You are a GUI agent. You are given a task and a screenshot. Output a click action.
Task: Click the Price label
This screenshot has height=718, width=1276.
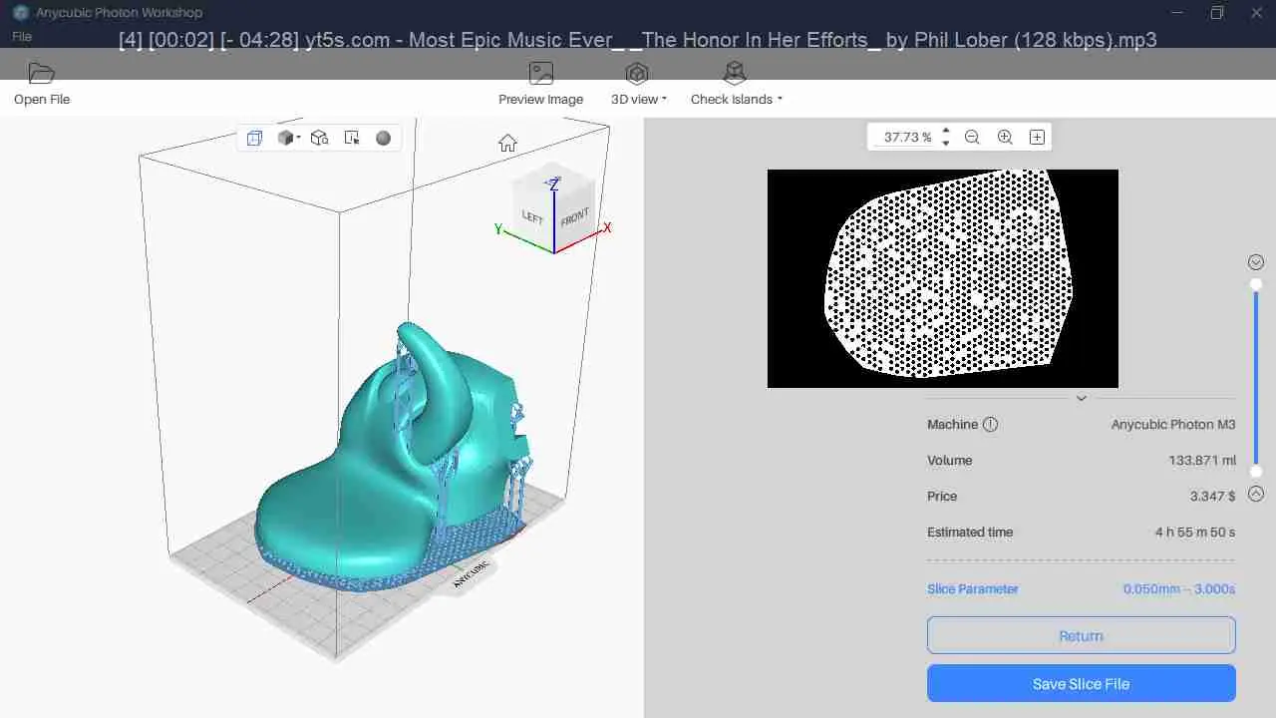tap(942, 496)
